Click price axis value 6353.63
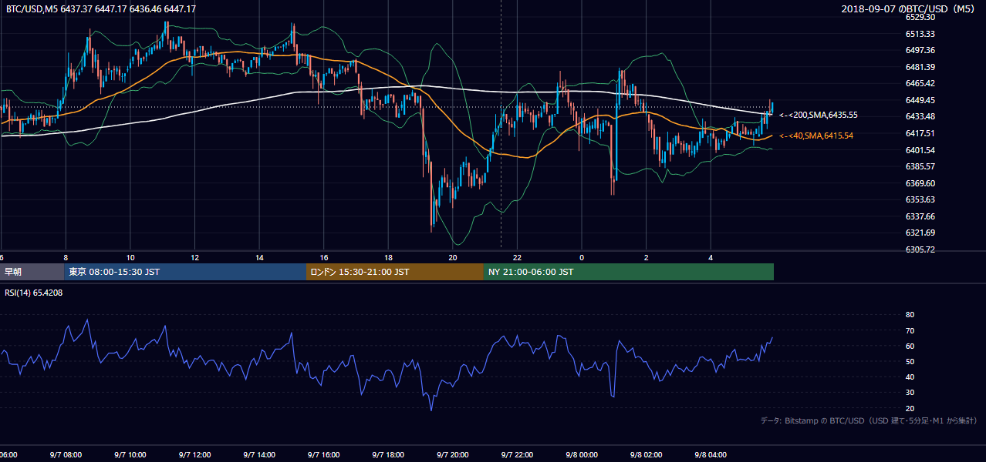 coord(920,199)
